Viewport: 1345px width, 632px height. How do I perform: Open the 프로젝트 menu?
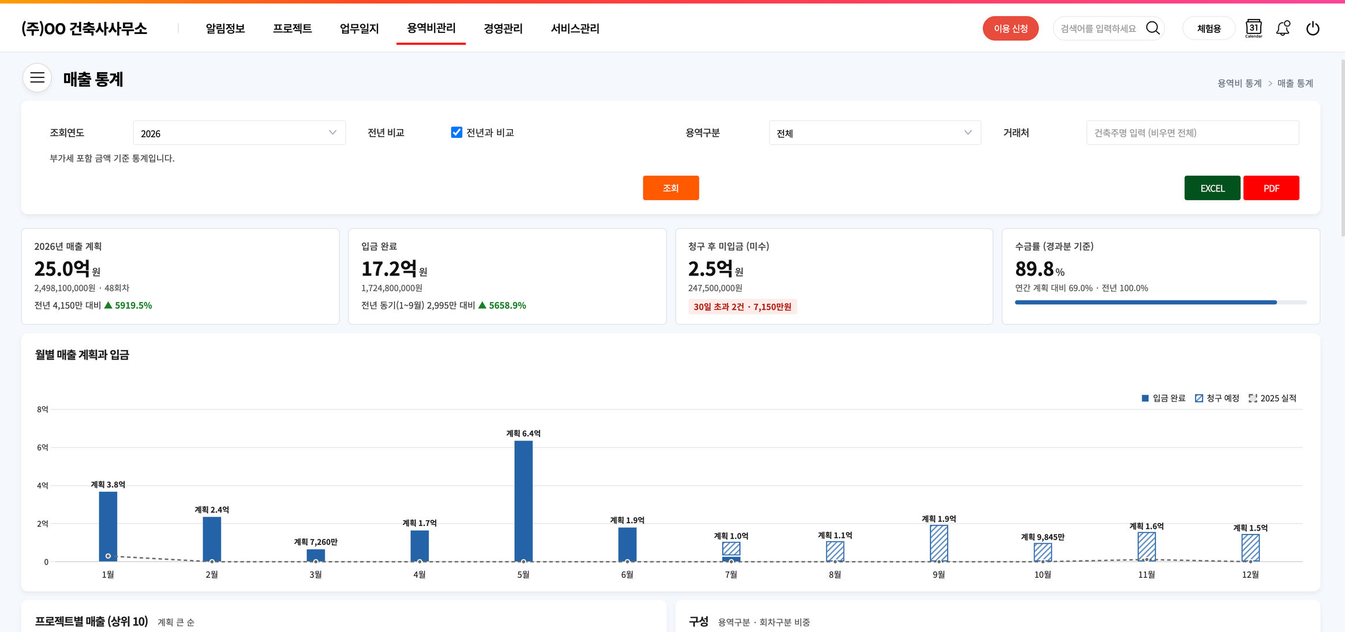click(292, 28)
